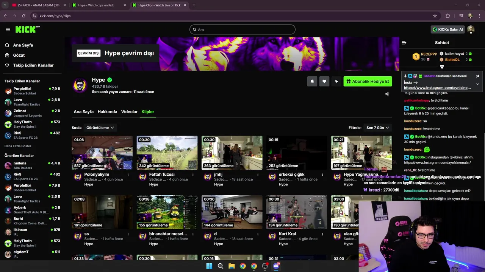Open Zeltnot League of Legends channel
The width and height of the screenshot is (485, 272).
(32, 113)
